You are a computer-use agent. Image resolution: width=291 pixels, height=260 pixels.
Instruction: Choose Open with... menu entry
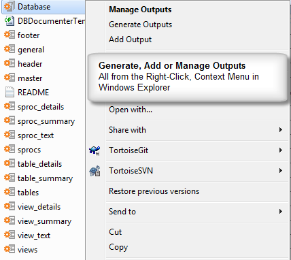(x=131, y=110)
